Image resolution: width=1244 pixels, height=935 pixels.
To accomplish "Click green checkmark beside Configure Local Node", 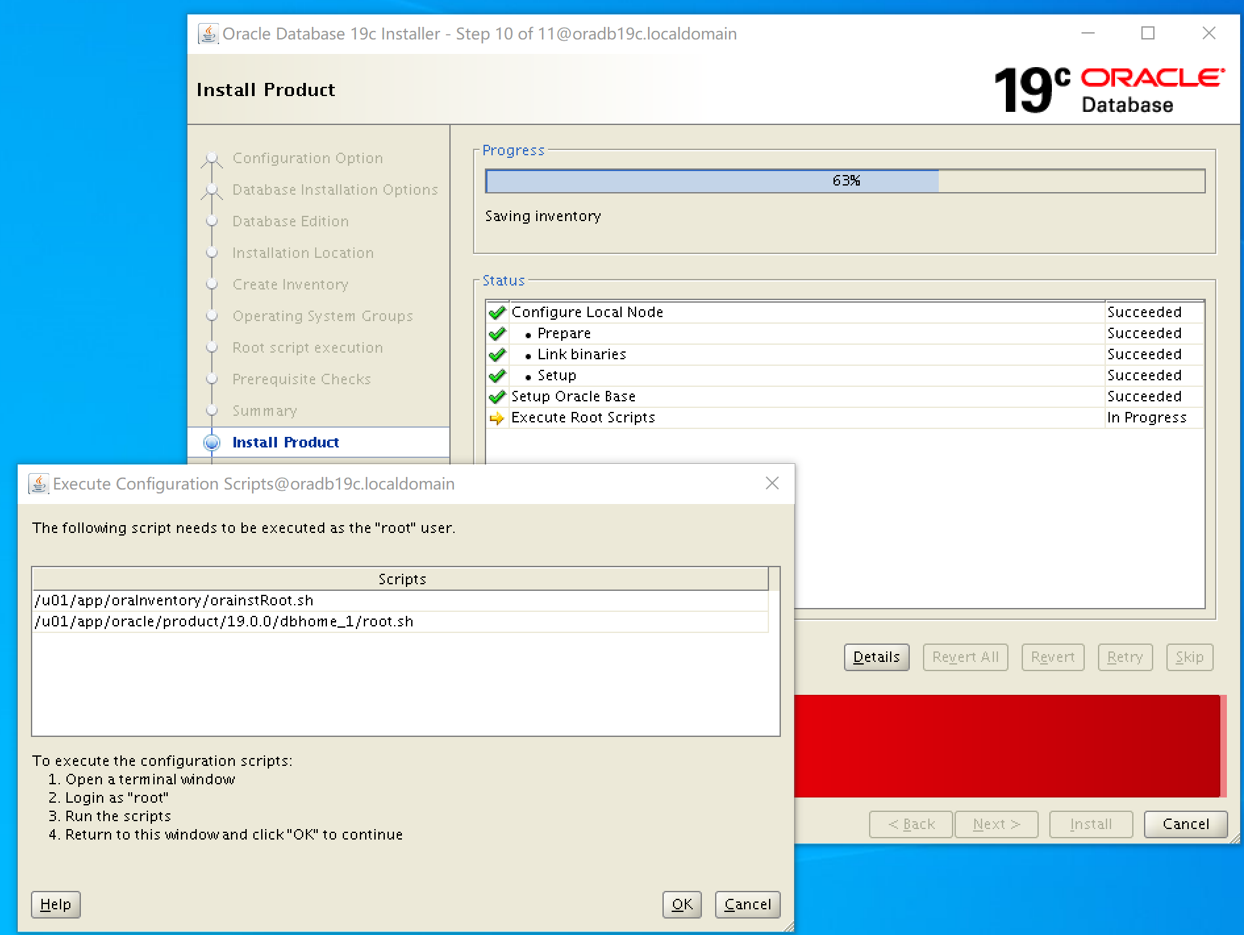I will point(497,313).
